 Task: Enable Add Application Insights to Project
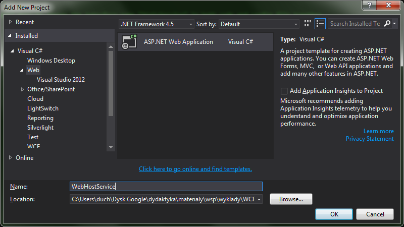coord(284,91)
